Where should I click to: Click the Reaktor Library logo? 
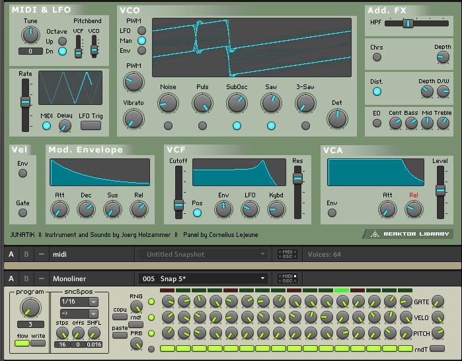409,234
